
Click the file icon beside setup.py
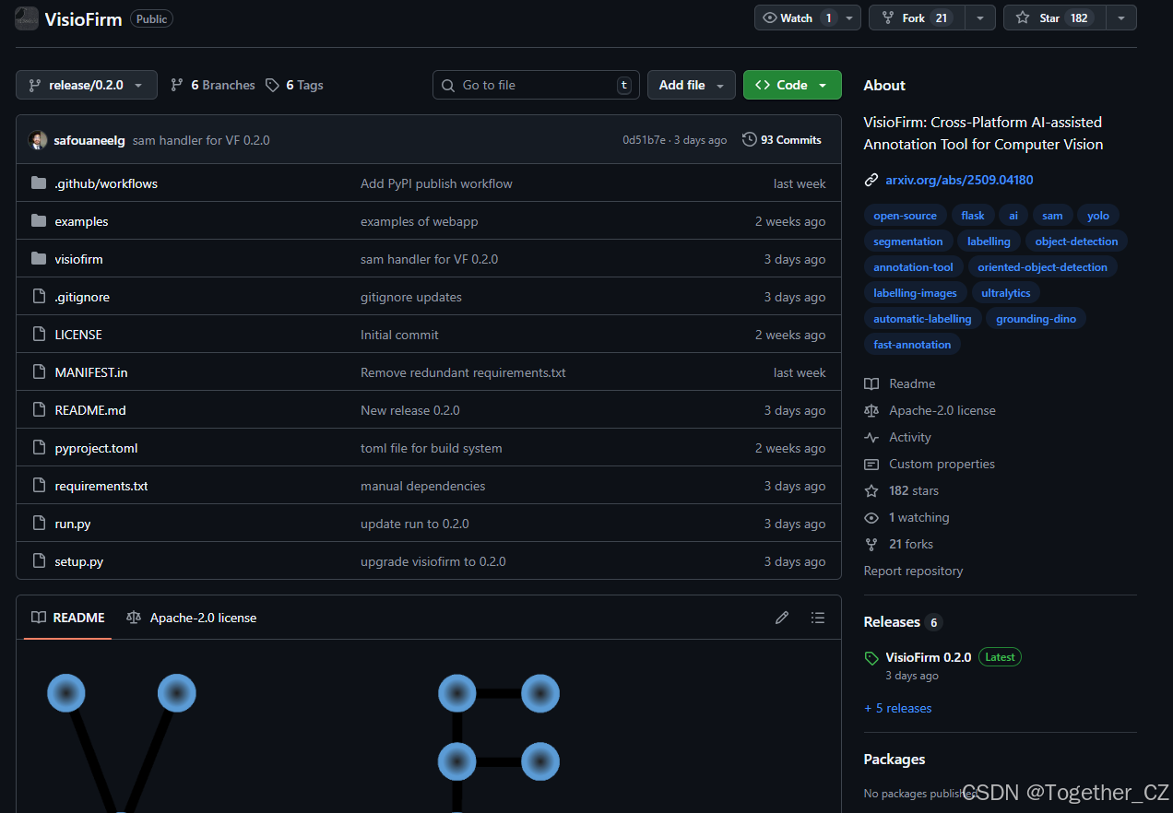39,561
